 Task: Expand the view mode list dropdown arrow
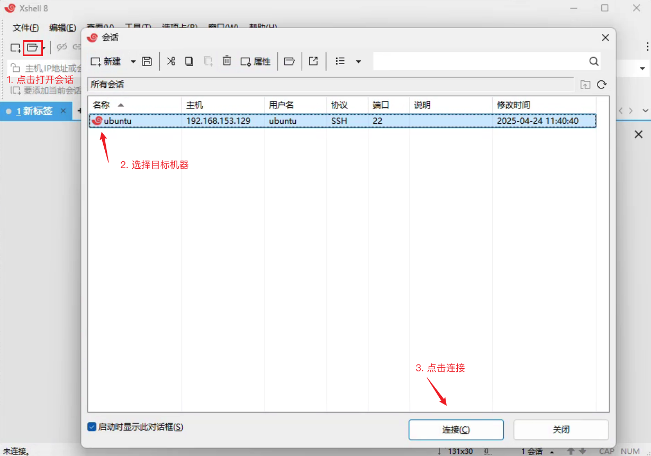click(x=358, y=61)
